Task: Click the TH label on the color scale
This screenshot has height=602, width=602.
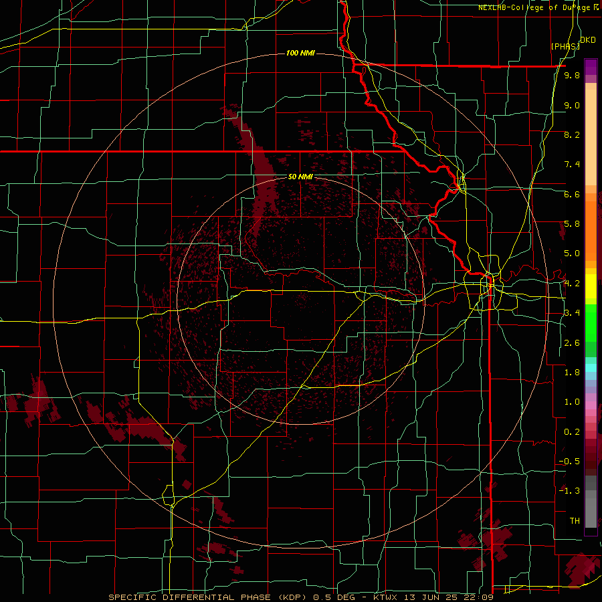Action: 575,521
